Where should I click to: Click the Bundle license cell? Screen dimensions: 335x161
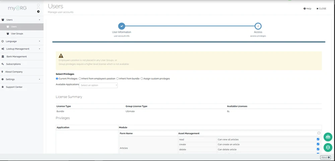tap(60, 111)
